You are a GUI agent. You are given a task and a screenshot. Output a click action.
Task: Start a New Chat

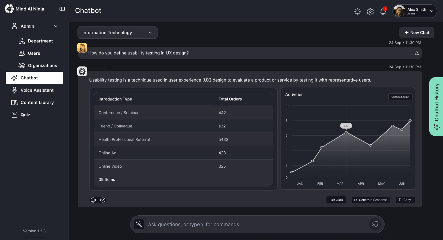[x=417, y=33]
